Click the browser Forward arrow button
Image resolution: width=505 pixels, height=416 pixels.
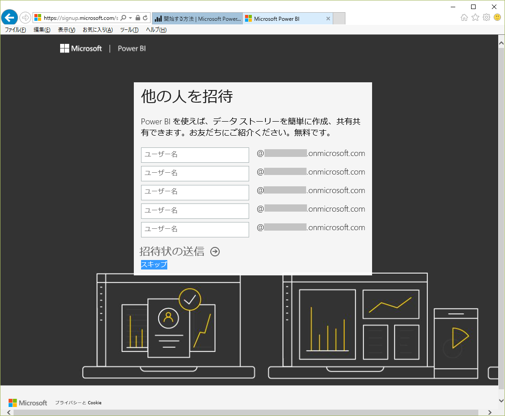(x=25, y=17)
